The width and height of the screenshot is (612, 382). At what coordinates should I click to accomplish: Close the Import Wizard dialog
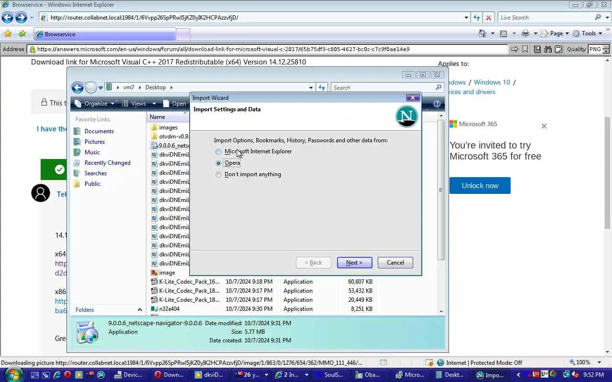(x=413, y=97)
